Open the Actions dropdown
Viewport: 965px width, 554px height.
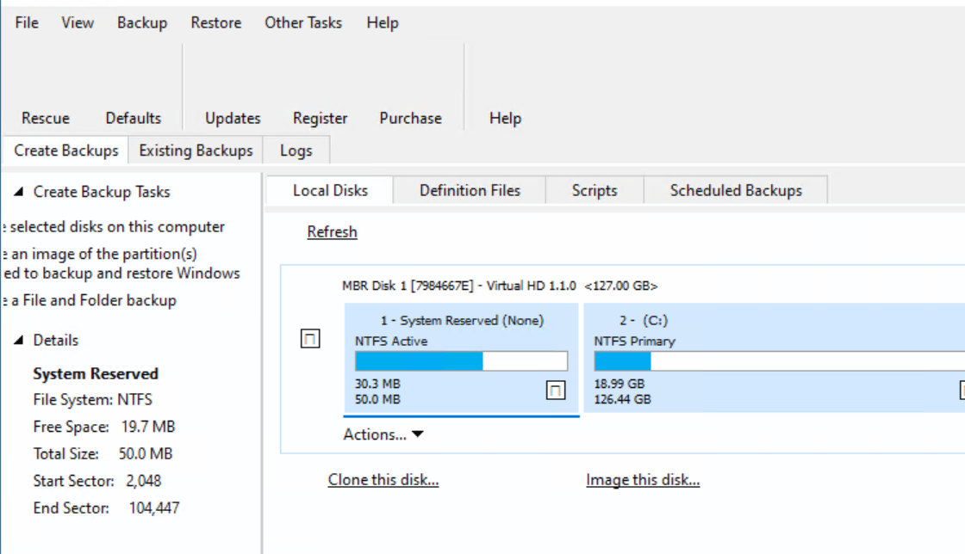click(380, 434)
